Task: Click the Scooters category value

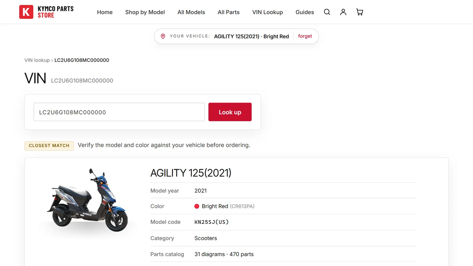Action: click(x=206, y=238)
